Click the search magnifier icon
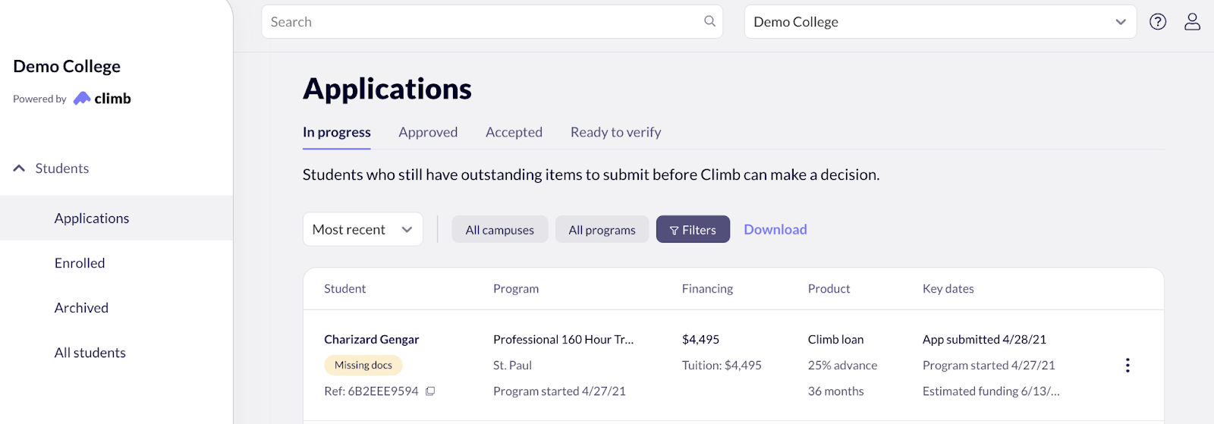This screenshot has height=424, width=1214. (x=709, y=21)
